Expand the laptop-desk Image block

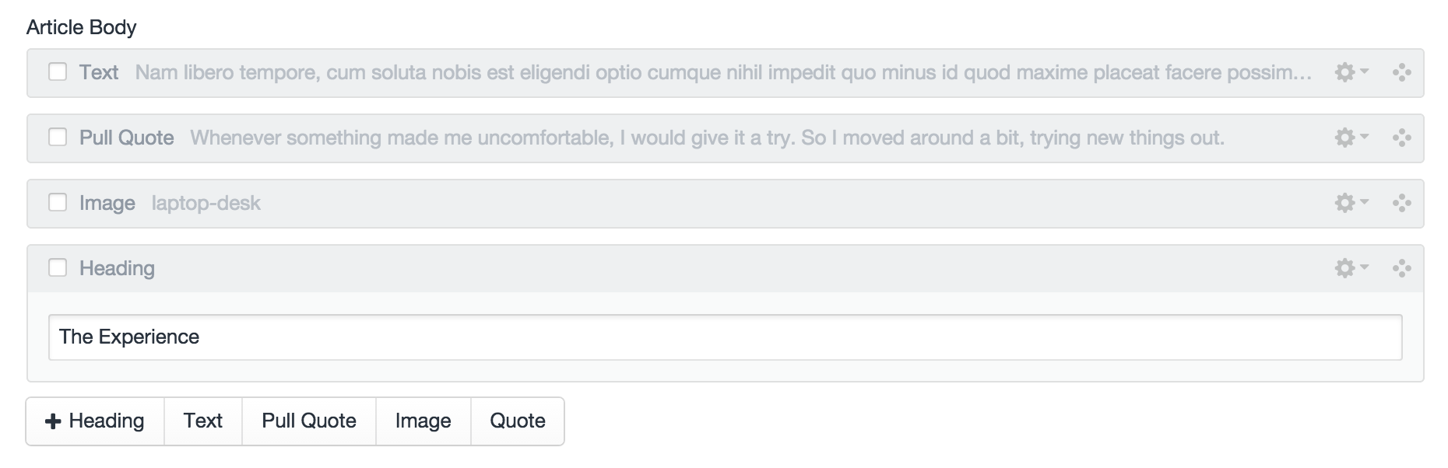click(701, 204)
